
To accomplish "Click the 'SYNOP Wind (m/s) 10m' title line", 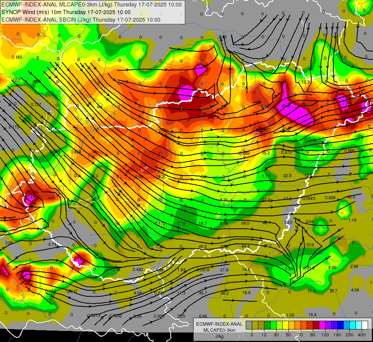I will point(66,12).
